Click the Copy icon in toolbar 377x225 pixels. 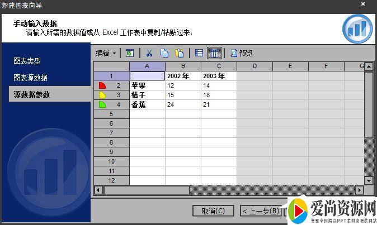[x=164, y=54]
